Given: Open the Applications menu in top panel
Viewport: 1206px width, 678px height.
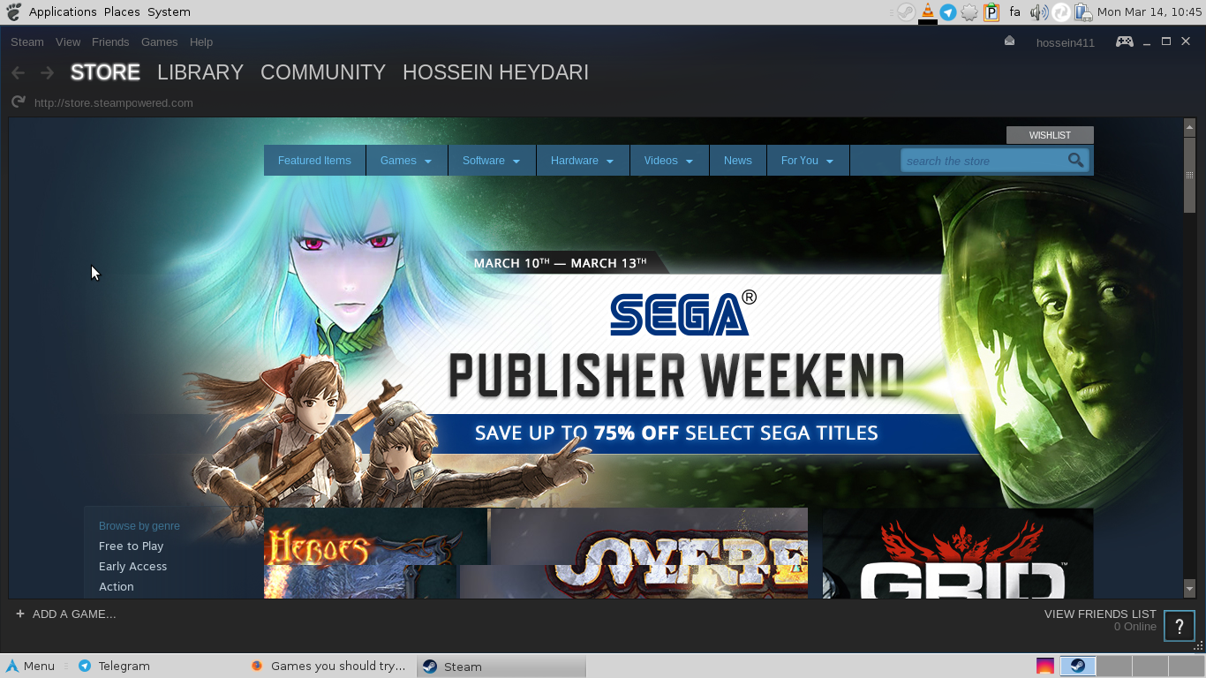Looking at the screenshot, I should [x=63, y=11].
